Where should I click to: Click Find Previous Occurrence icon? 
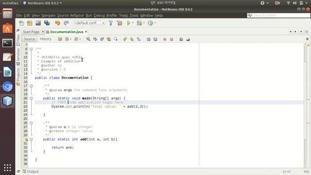[95, 39]
